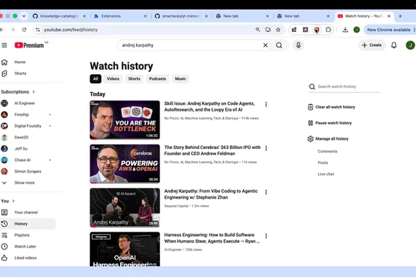Open 'From Vibe Coding to Agentic Engineering' title

click(211, 194)
